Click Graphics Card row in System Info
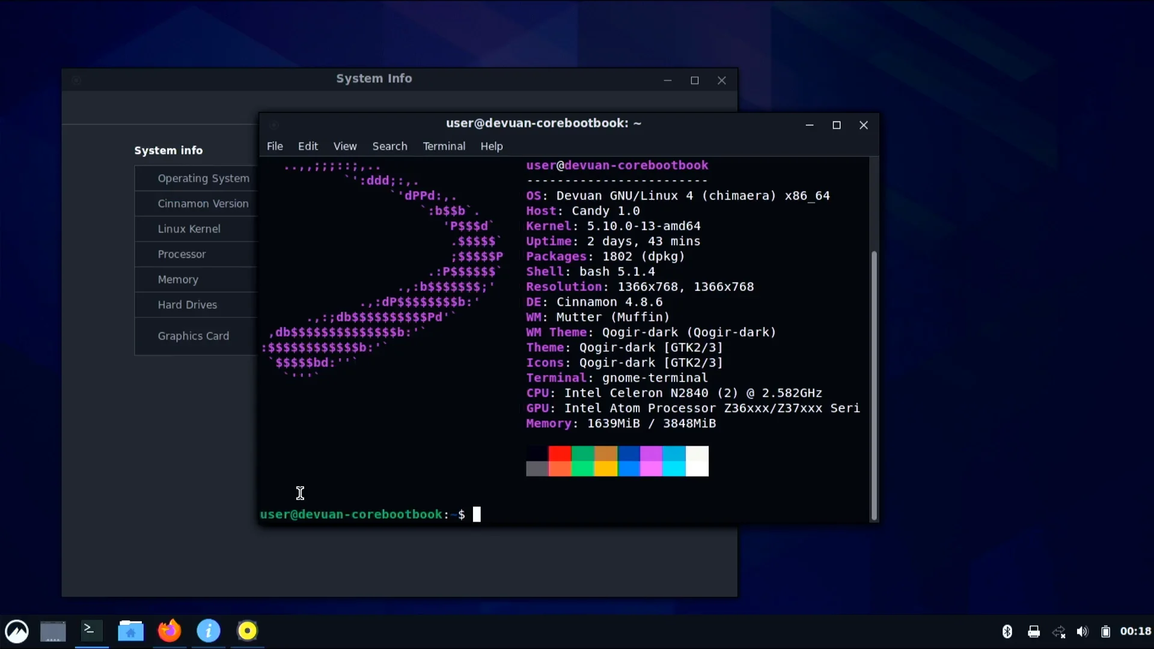Viewport: 1154px width, 649px height. click(197, 336)
